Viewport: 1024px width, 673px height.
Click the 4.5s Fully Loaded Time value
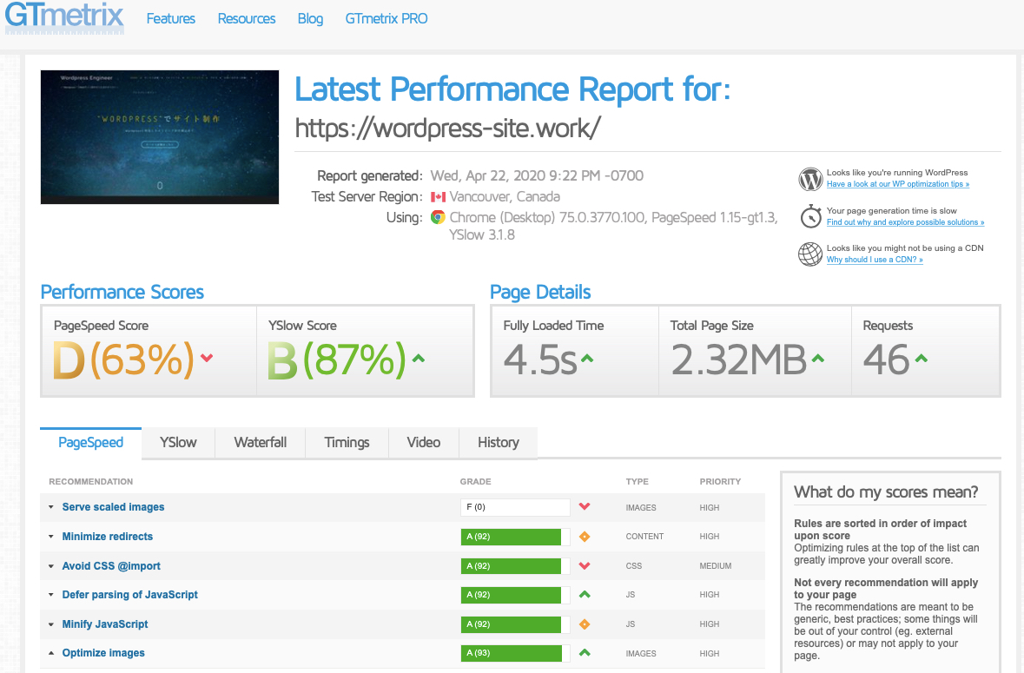click(540, 360)
